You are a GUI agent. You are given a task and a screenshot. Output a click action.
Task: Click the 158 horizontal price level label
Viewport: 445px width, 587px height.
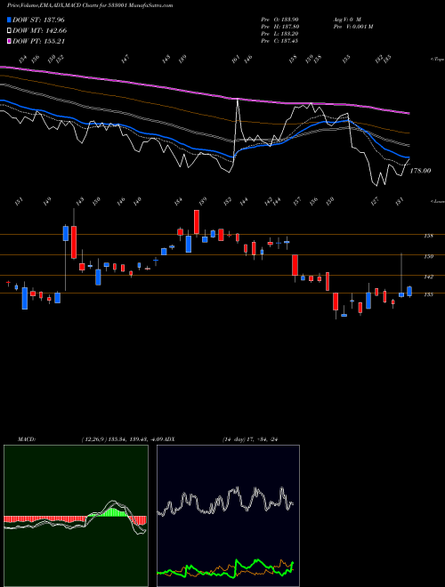(428, 237)
